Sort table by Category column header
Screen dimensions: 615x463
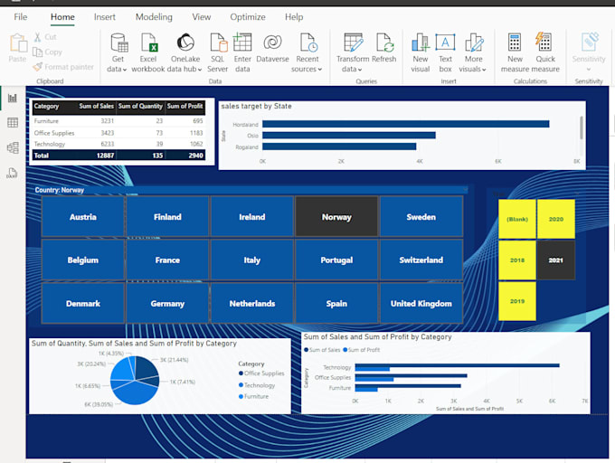(x=46, y=106)
